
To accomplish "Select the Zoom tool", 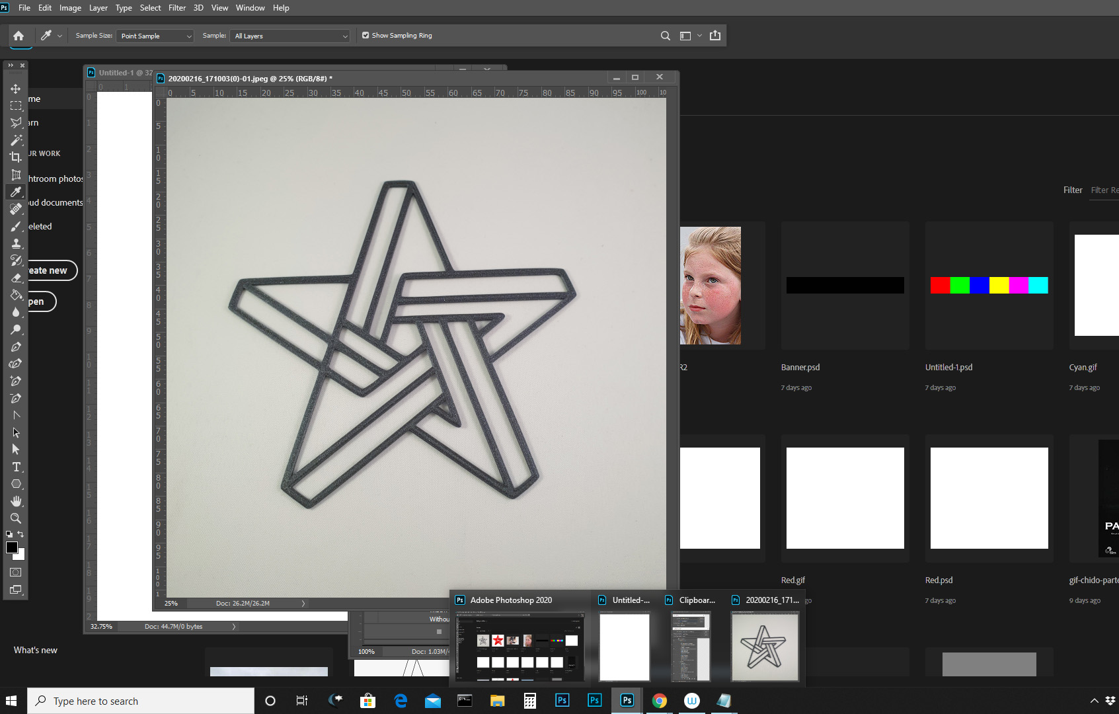I will coord(16,518).
